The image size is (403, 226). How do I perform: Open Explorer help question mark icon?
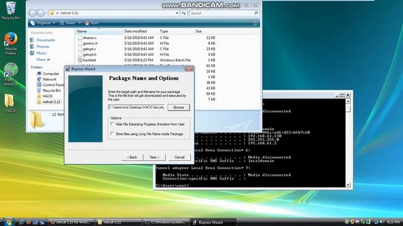(255, 23)
